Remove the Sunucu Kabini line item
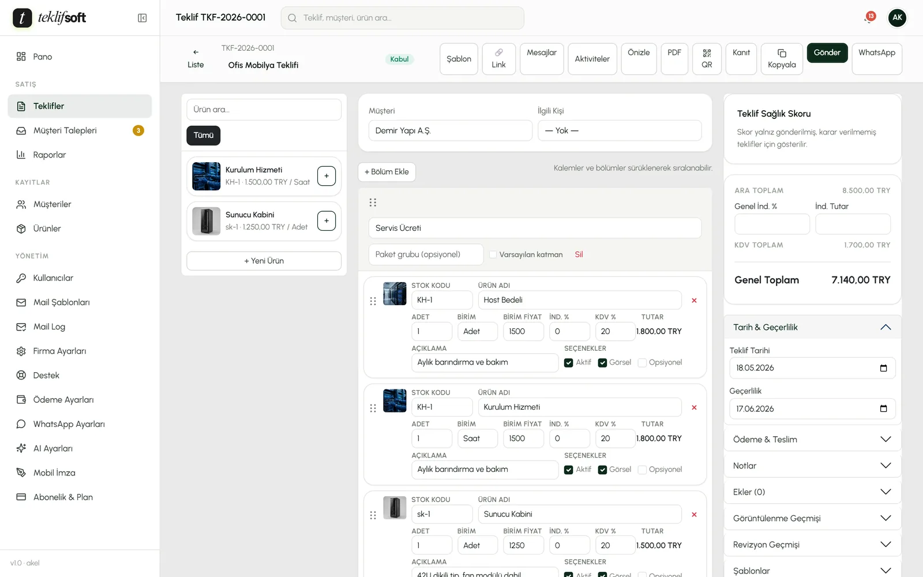 coord(694,515)
